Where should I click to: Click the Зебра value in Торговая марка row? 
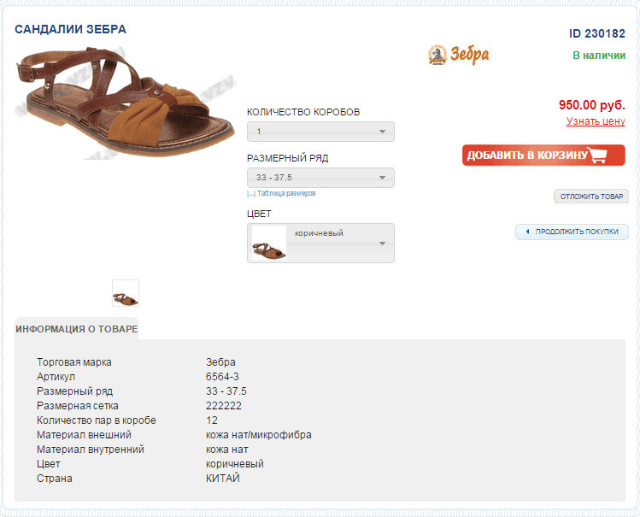(220, 362)
